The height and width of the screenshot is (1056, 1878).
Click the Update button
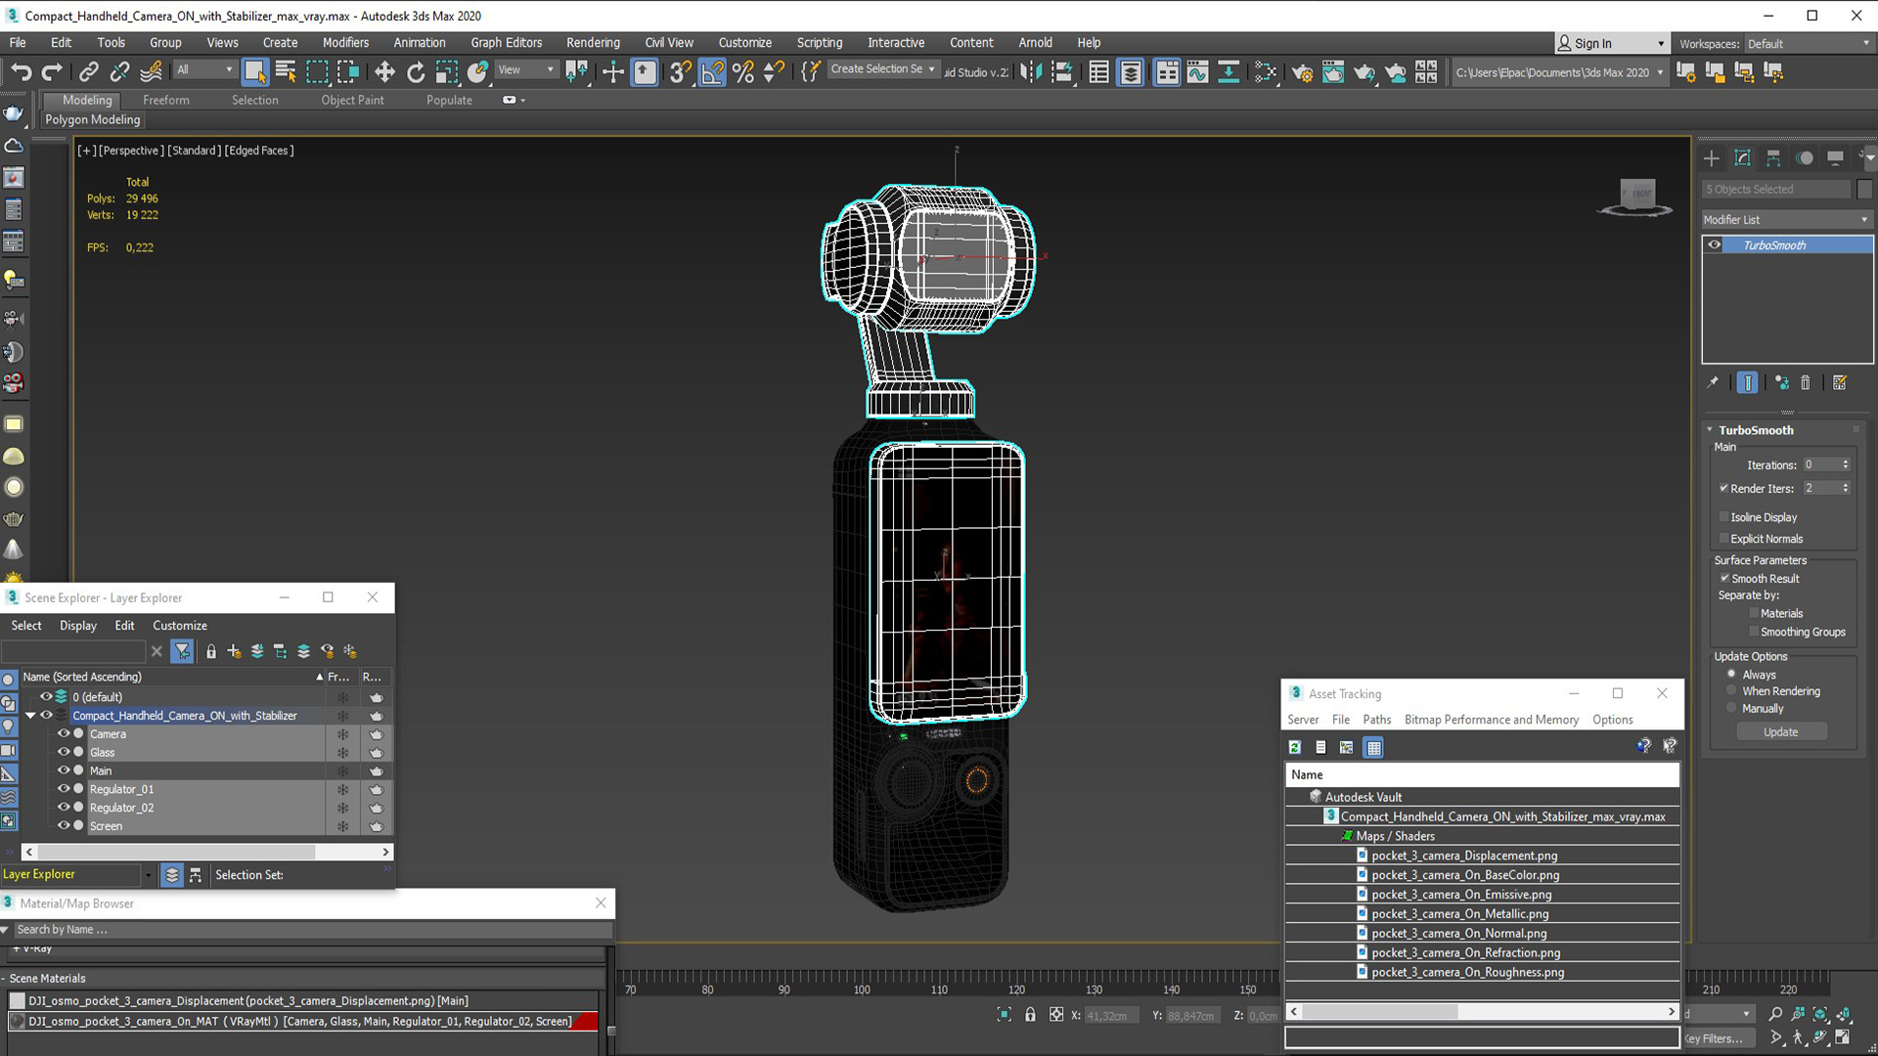coord(1780,731)
